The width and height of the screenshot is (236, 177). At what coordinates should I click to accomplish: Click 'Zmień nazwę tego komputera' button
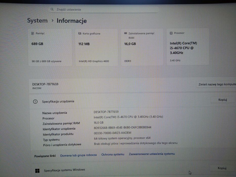click(x=217, y=84)
